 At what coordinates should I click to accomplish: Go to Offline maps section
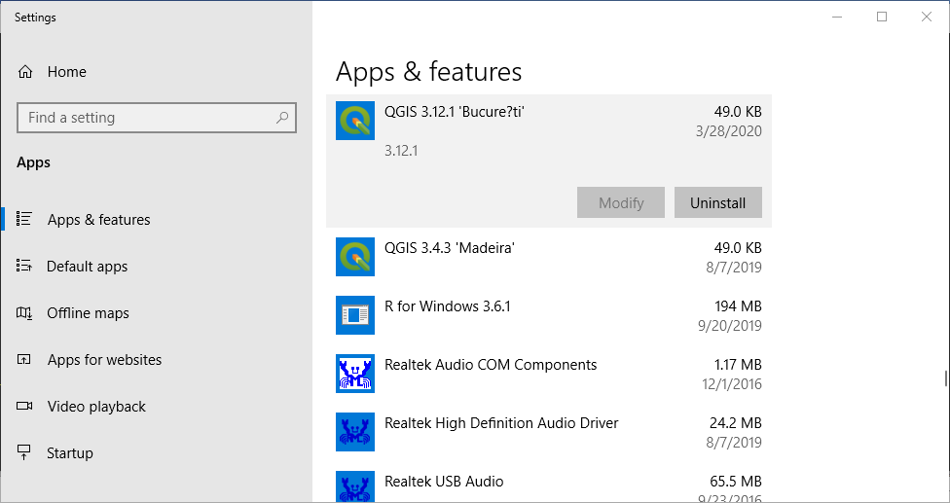point(157,313)
